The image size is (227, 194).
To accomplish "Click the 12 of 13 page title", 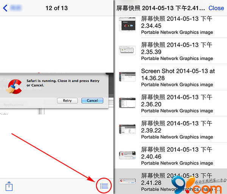I will tap(57, 8).
